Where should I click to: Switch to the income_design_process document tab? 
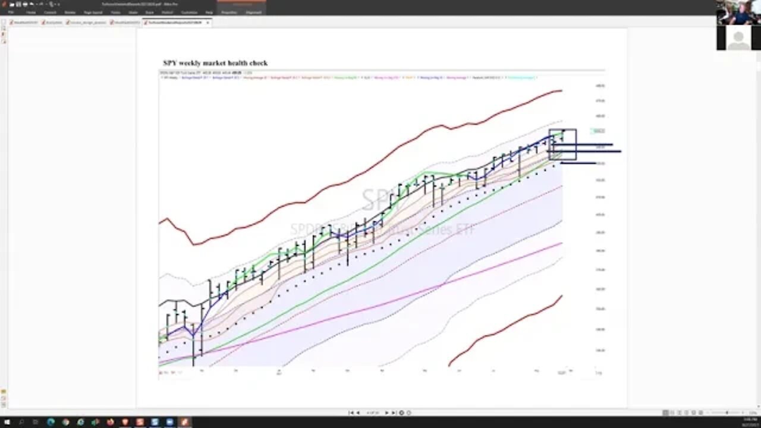click(86, 23)
